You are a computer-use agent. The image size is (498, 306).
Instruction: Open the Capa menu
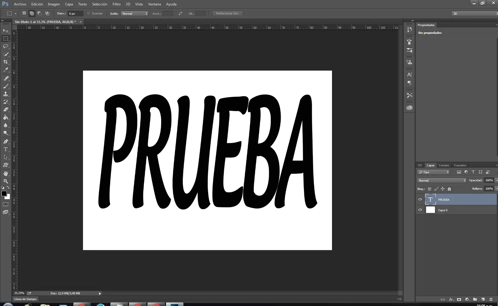[69, 4]
